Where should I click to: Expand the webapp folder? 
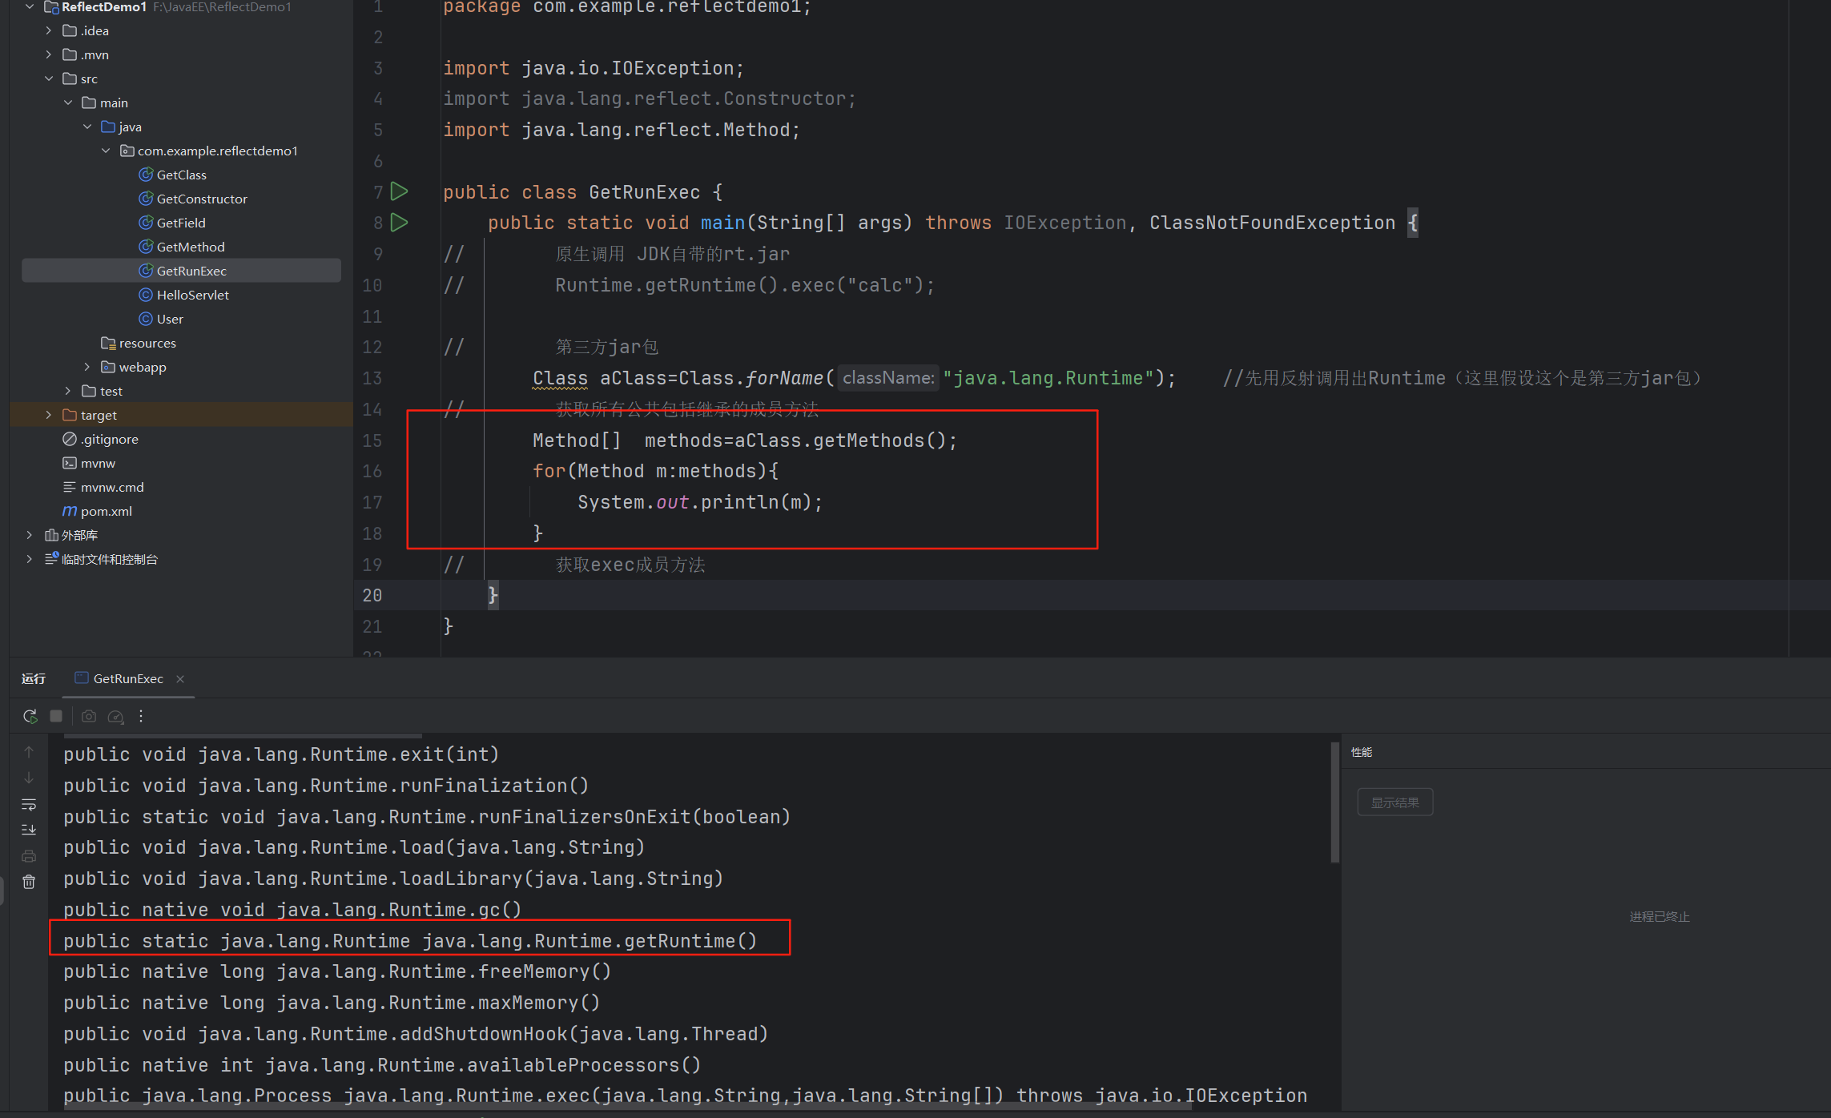coord(87,367)
